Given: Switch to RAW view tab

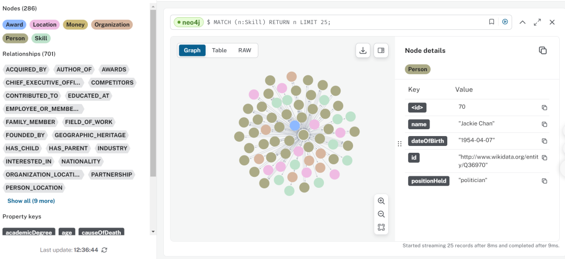Looking at the screenshot, I should click(x=244, y=50).
